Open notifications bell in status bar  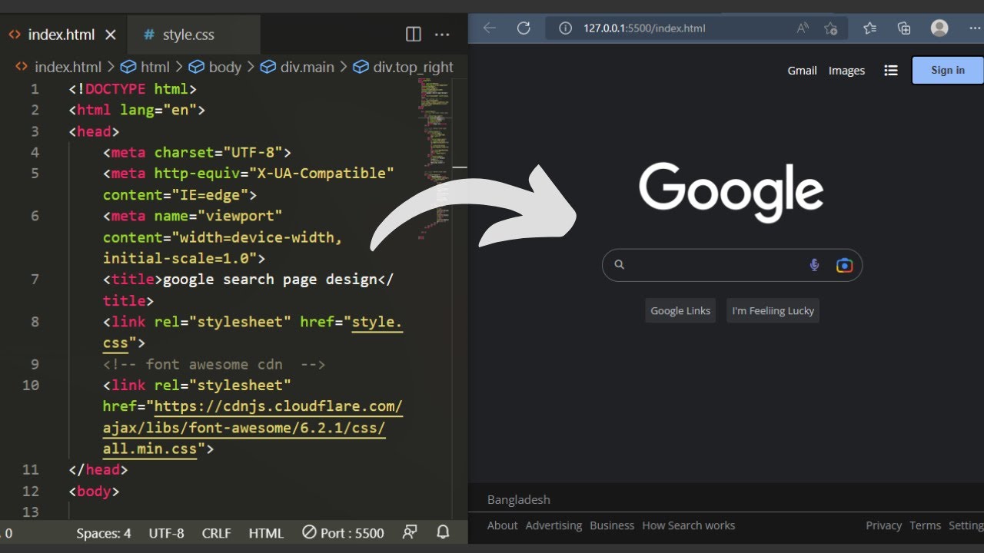[x=443, y=532]
